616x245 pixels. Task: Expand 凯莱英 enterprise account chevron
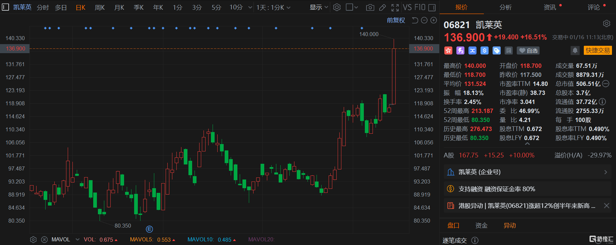pyautogui.click(x=606, y=172)
